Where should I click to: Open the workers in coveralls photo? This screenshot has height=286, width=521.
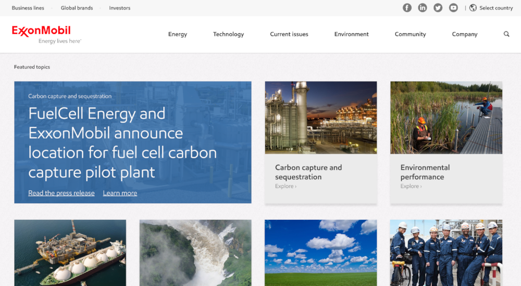pos(446,253)
